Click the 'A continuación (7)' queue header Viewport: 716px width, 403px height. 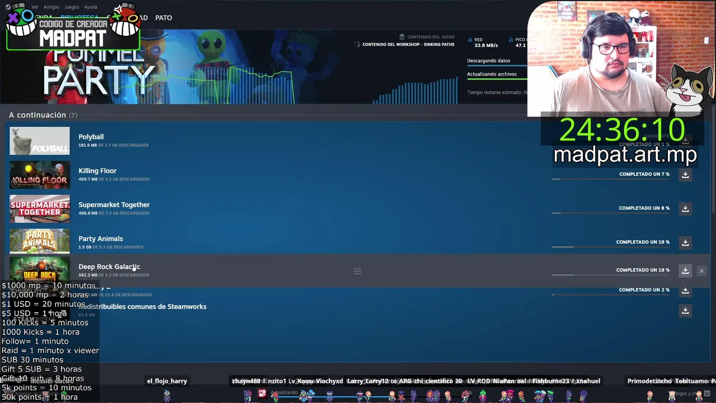pos(43,115)
